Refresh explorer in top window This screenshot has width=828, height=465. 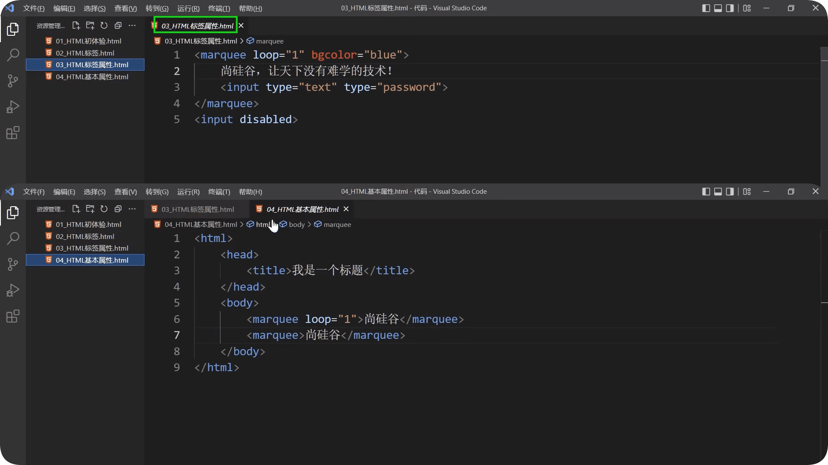[104, 26]
